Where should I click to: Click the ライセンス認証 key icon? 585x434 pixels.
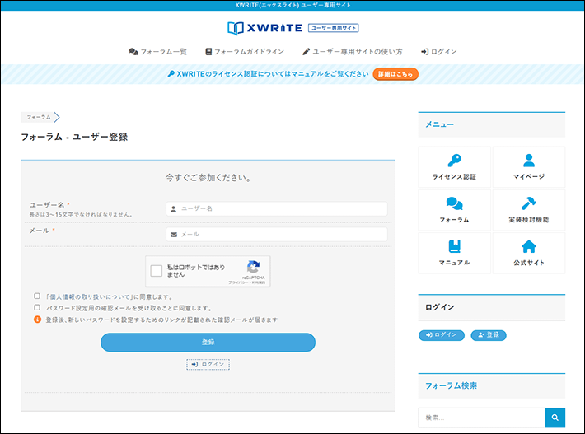[455, 161]
